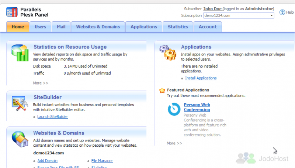Image resolution: width=295 pixels, height=168 pixels.
Task: Click the Parallels Plesk Panel logo icon
Action: (12, 12)
